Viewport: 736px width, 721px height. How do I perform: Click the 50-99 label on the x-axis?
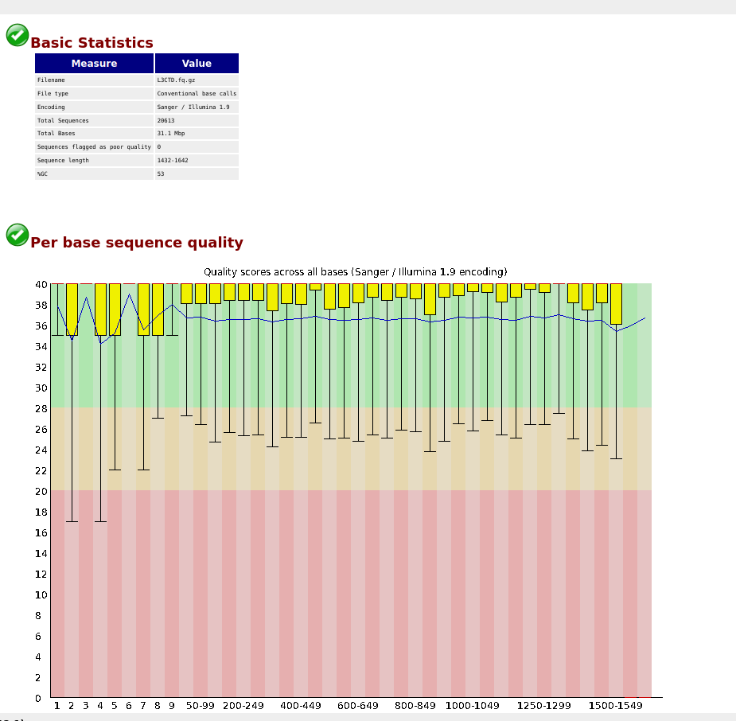[201, 706]
